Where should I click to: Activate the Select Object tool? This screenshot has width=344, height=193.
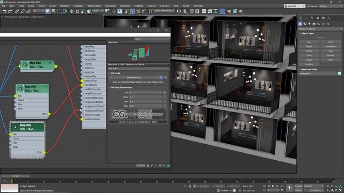pyautogui.click(x=48, y=11)
